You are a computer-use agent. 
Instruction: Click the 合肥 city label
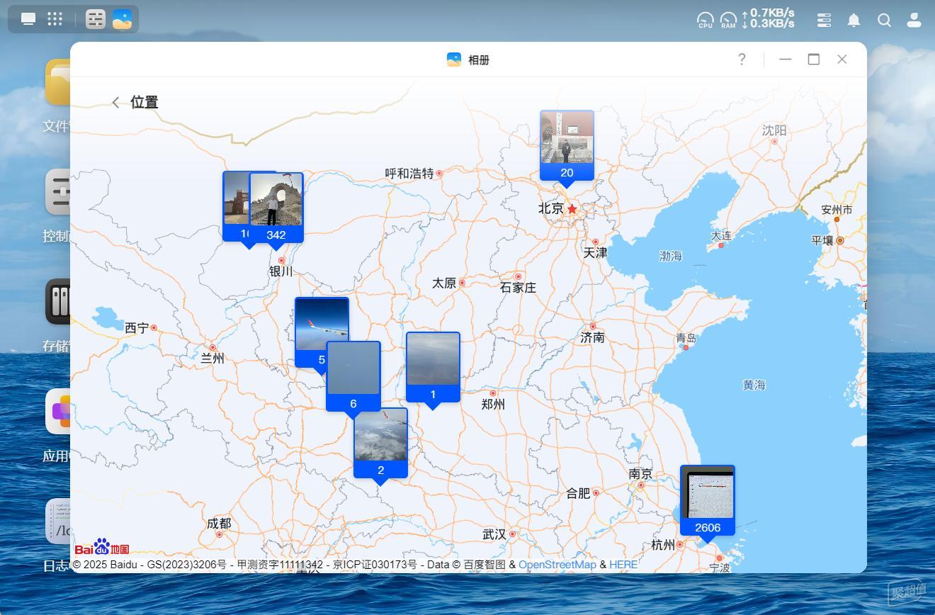(578, 493)
